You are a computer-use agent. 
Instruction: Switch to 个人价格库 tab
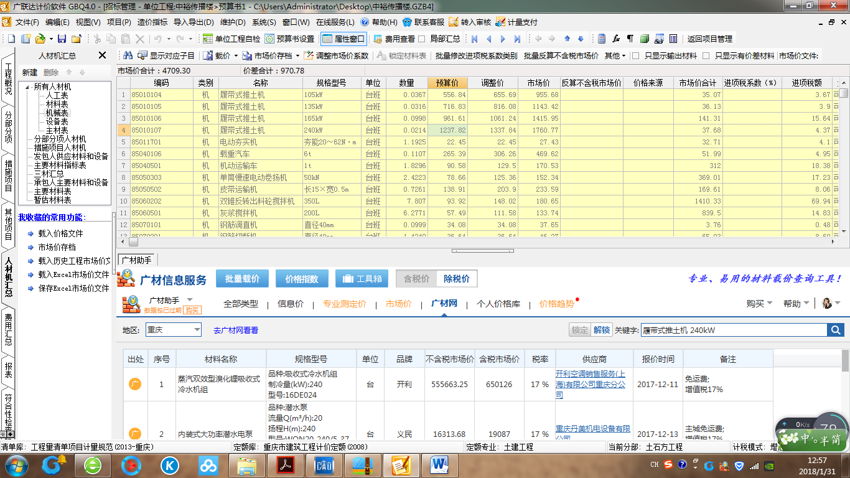tap(498, 304)
